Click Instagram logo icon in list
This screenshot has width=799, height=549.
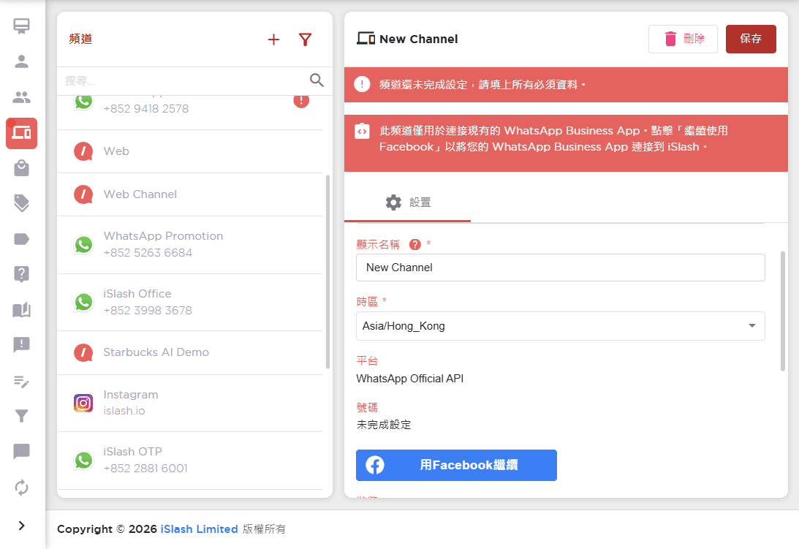[x=83, y=404]
